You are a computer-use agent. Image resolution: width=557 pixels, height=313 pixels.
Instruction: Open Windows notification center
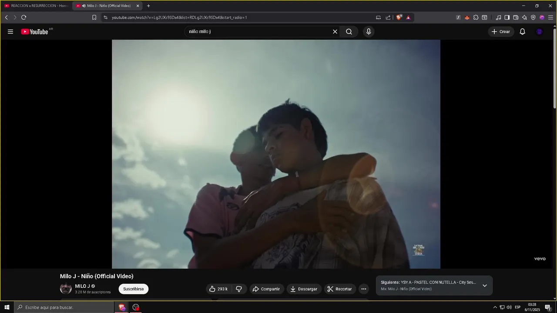point(548,307)
